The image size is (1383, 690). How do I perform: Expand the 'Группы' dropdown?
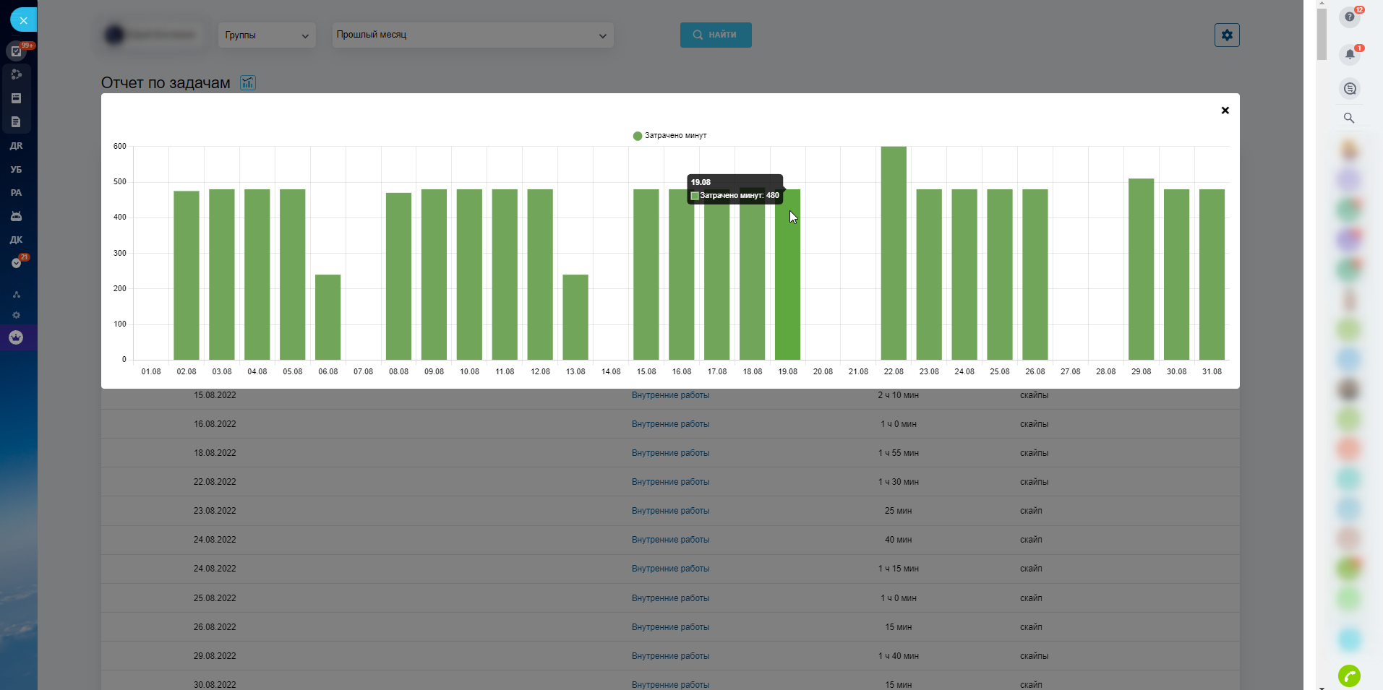pyautogui.click(x=267, y=35)
